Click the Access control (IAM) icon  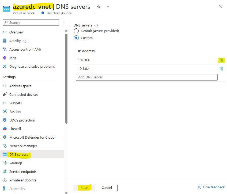coord(5,49)
